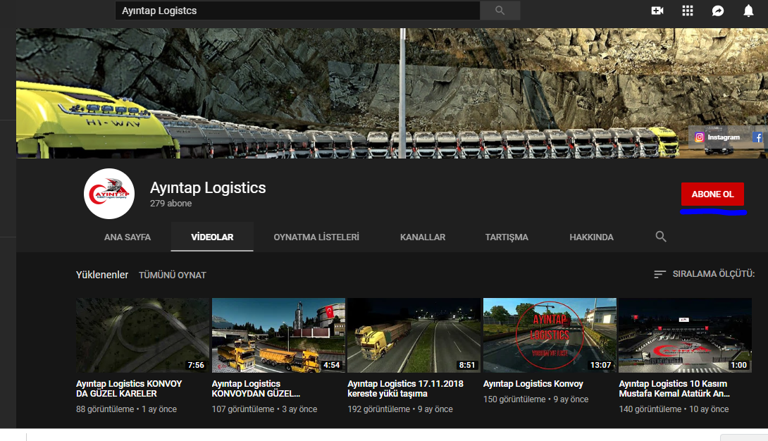Open the OYNATMA LİSTELERİ tab
The image size is (768, 441).
pyautogui.click(x=316, y=237)
